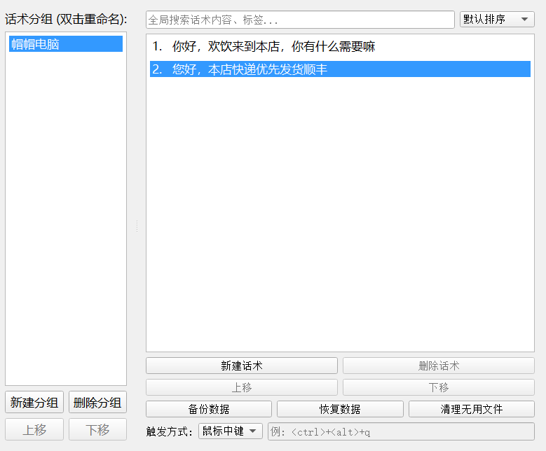Screen dimensions: 546x451
Task: Click 备份数据 to back up data
Action: 208,409
